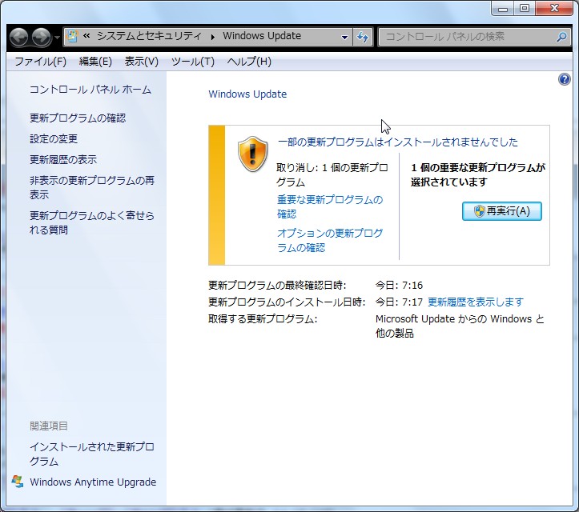Open 更新プログラムのよく寄せられる質問 link
The image size is (579, 512).
(x=92, y=222)
